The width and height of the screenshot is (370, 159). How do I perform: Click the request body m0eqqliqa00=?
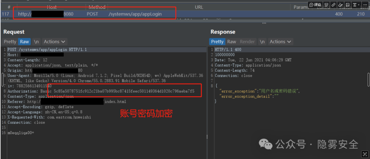tap(21, 133)
